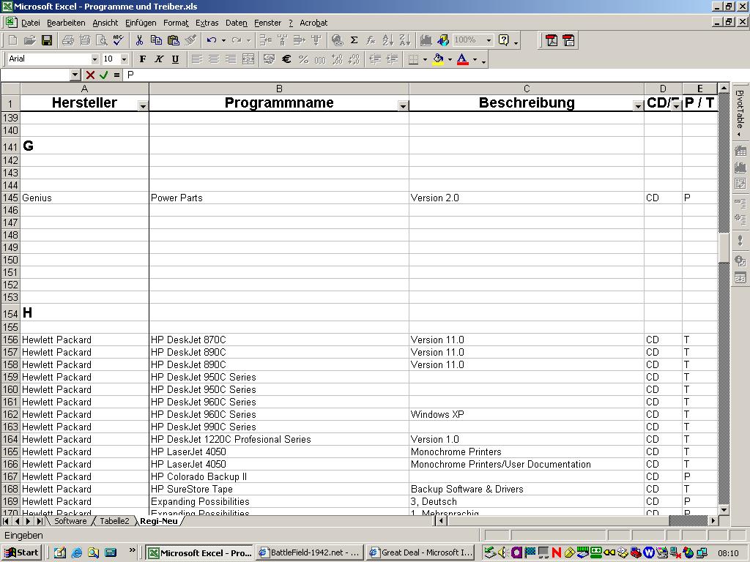Click the Open file folder icon
The image size is (750, 562).
[29, 41]
